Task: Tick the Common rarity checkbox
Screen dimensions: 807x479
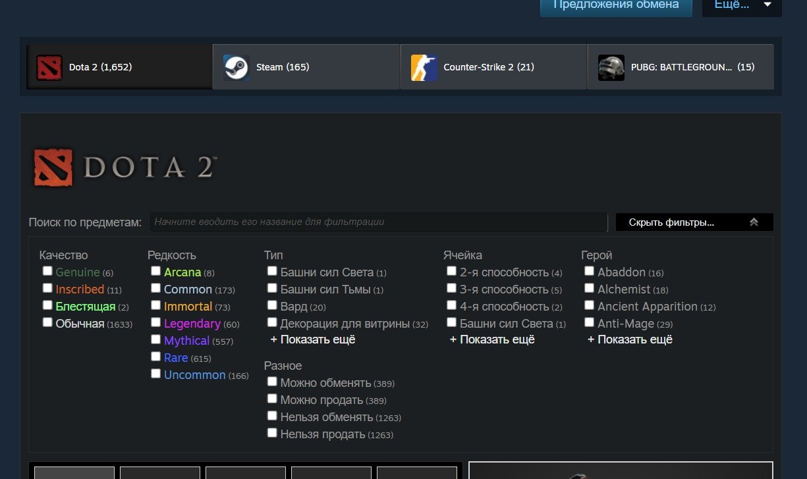Action: pos(155,288)
